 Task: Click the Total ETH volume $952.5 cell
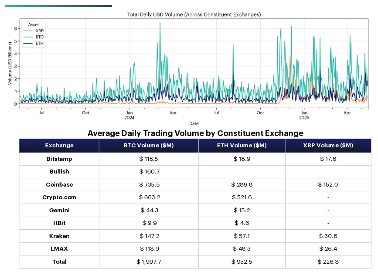point(242,262)
